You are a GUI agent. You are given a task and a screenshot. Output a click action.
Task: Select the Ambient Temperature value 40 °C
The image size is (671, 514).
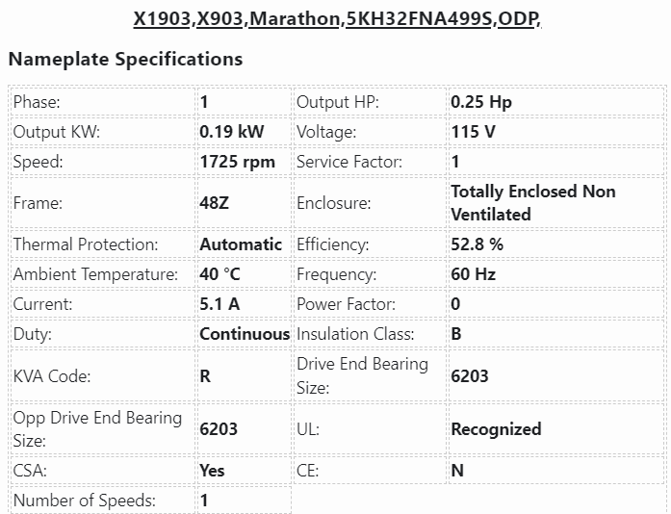click(219, 274)
